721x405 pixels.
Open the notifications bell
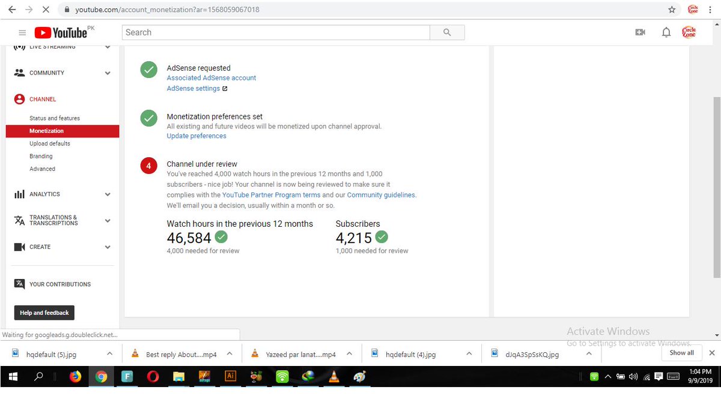tap(666, 32)
